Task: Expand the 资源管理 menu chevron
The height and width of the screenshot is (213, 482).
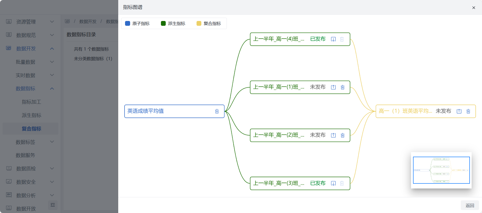Action: point(52,21)
